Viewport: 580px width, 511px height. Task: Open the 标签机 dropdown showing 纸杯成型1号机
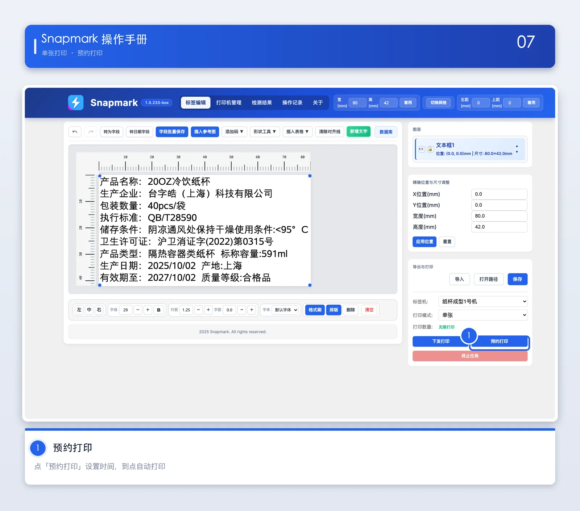[x=483, y=302]
